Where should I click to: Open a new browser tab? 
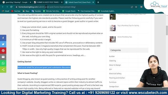tap(98, 2)
